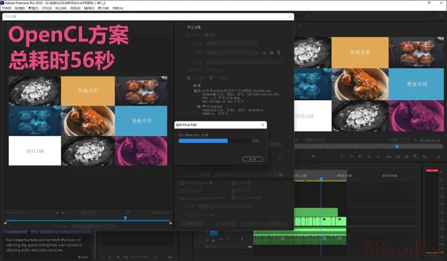This screenshot has width=447, height=261.
Task: Click the plus button editor icon in monitor
Action: click(439, 157)
